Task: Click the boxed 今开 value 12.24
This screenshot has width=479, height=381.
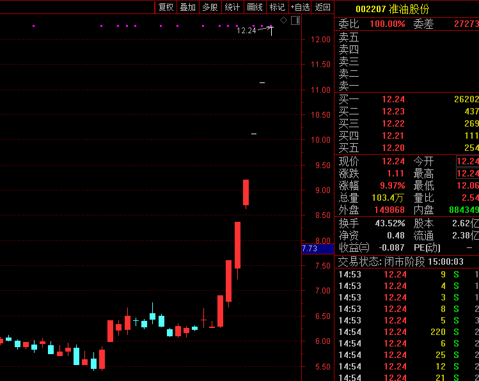Action: pyautogui.click(x=467, y=161)
